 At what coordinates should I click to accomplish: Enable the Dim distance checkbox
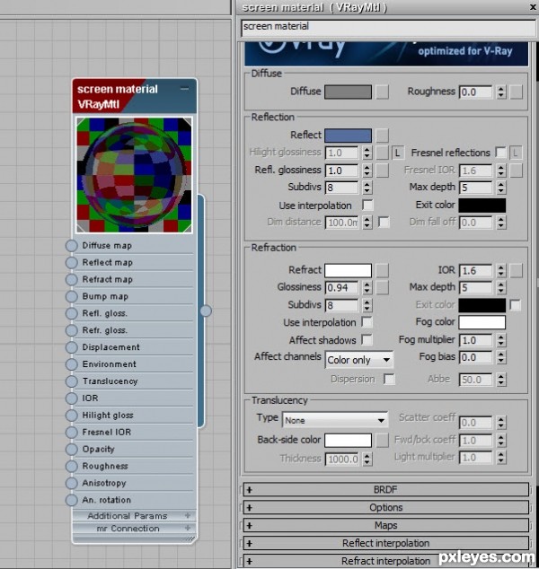(384, 222)
